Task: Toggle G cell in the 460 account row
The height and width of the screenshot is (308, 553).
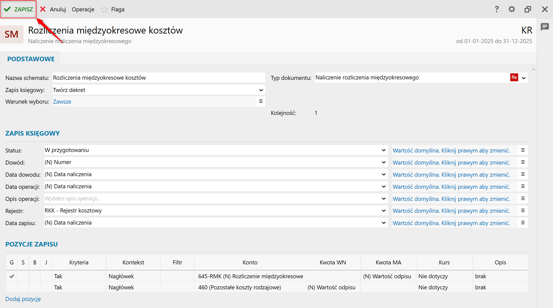Action: (x=12, y=287)
